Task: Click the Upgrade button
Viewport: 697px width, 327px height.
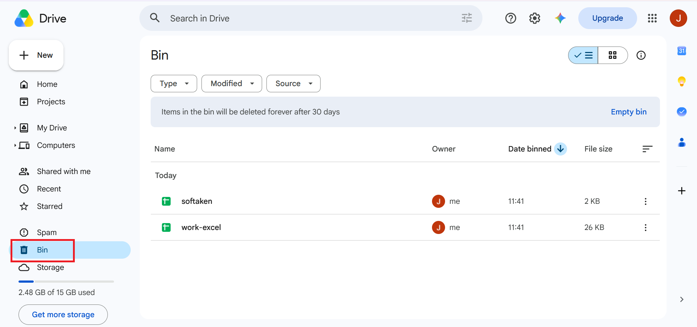Action: (607, 18)
